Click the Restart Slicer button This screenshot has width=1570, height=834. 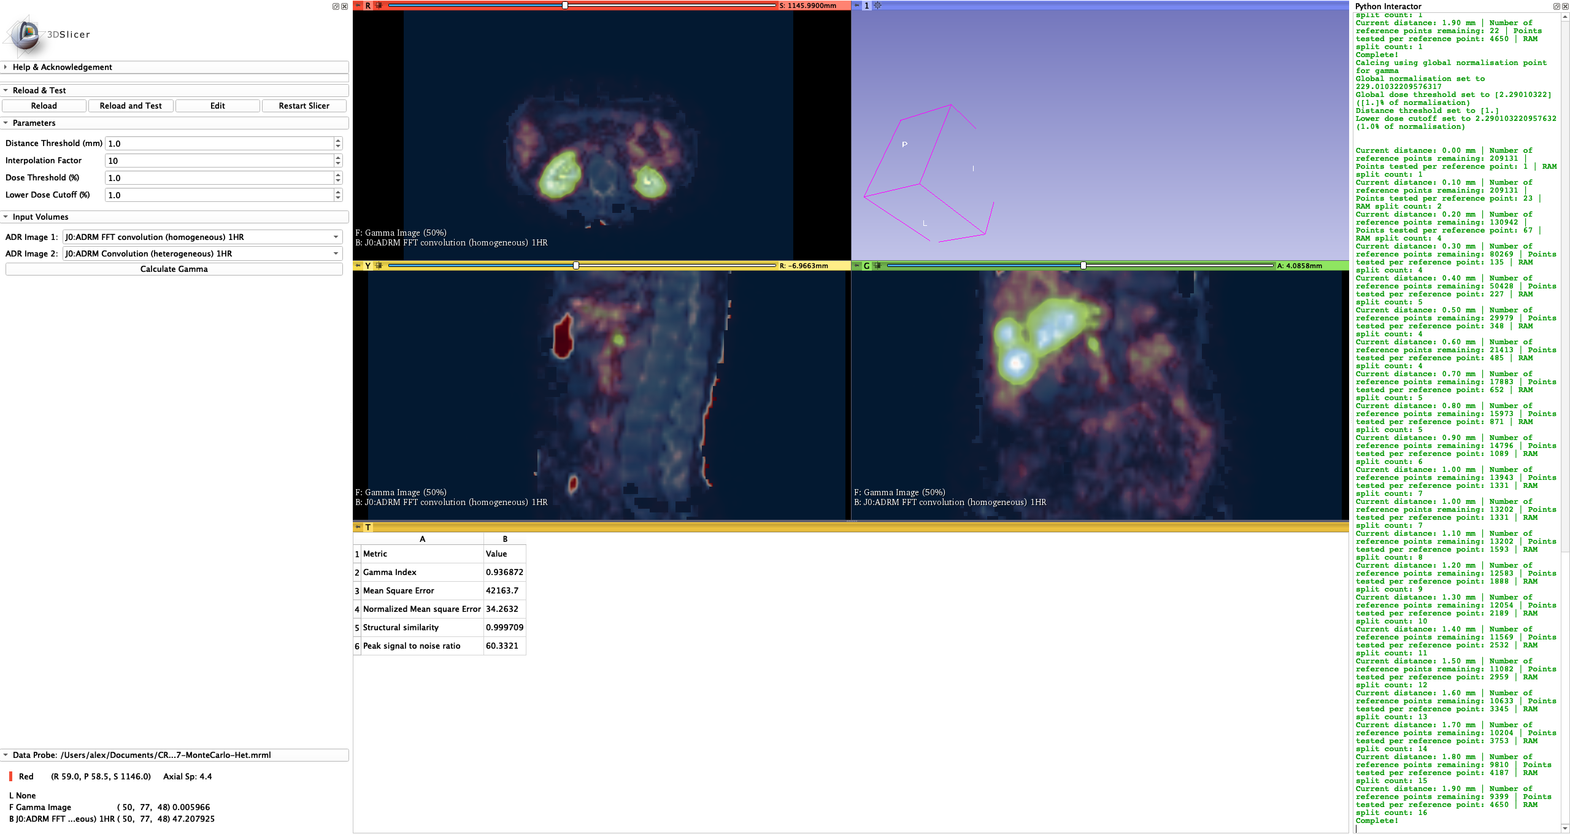[x=304, y=106]
